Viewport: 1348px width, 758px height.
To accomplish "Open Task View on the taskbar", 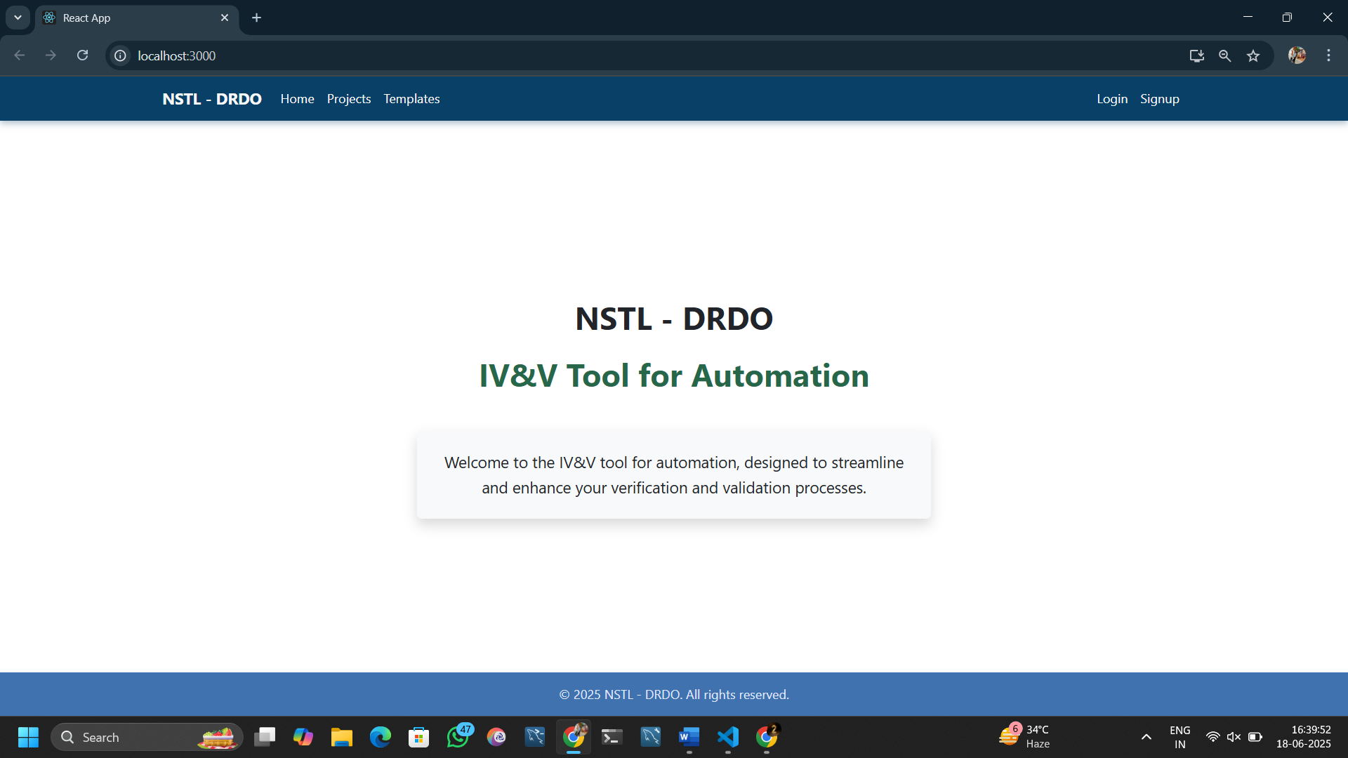I will [x=265, y=737].
